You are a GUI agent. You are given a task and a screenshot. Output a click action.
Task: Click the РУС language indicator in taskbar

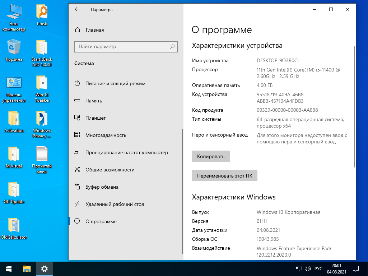tap(318, 269)
